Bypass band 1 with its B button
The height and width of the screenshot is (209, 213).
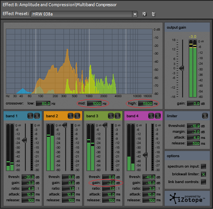(x=37, y=116)
